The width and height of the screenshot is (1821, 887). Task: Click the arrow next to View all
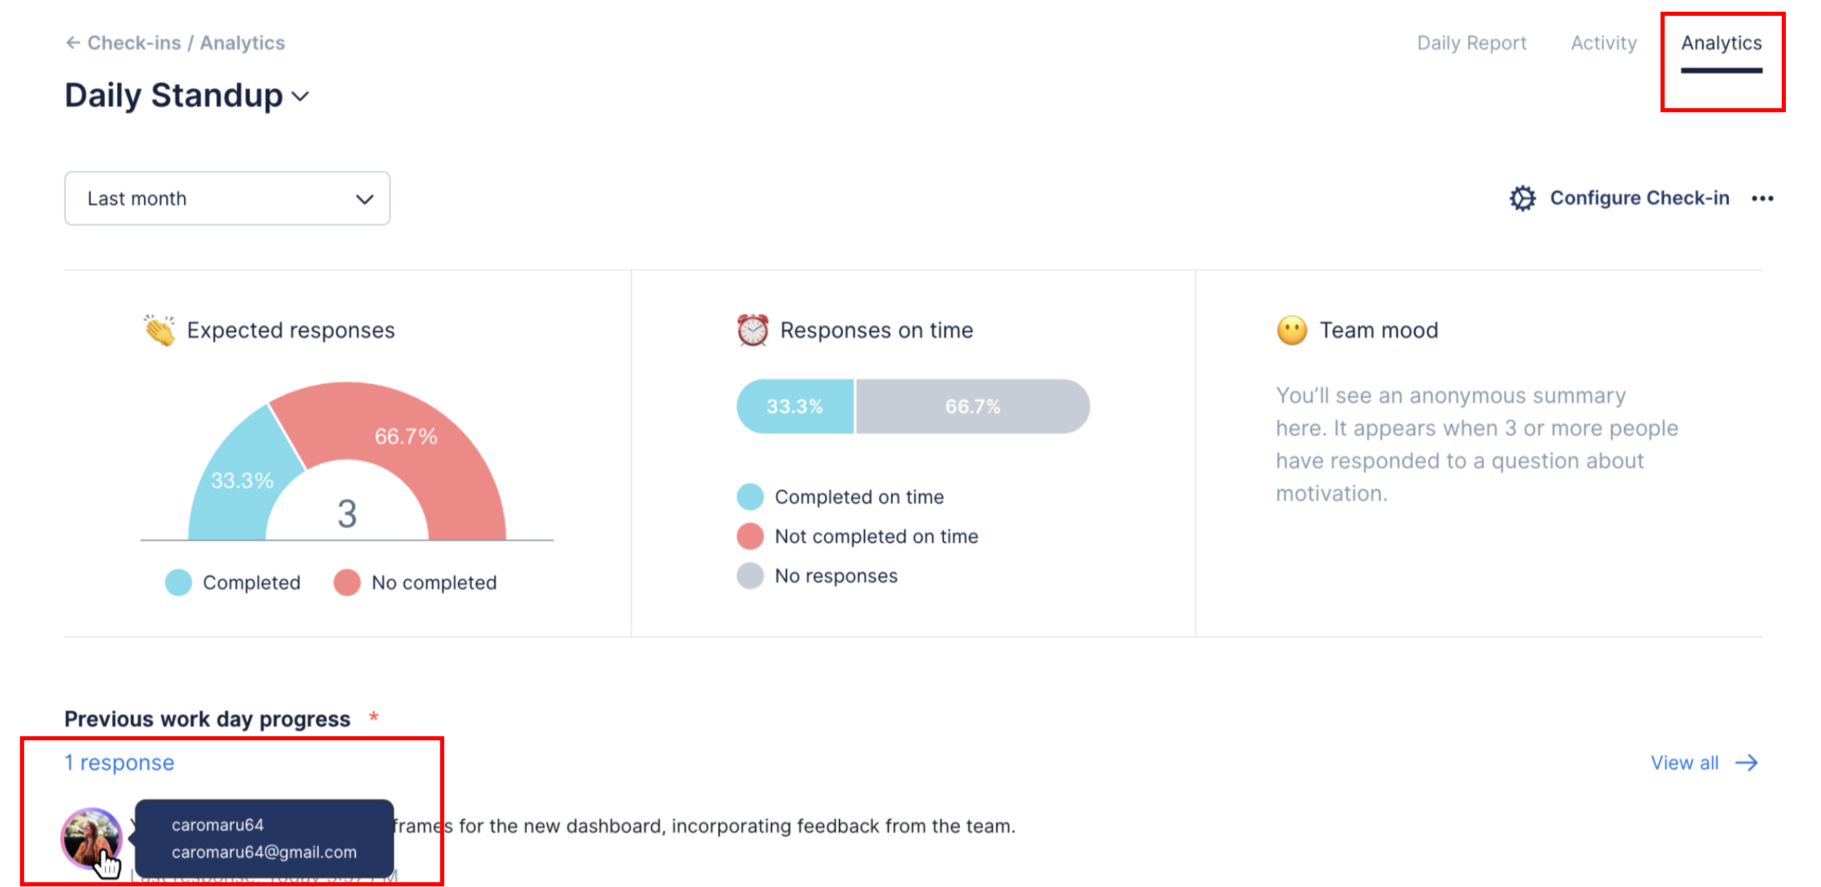point(1747,762)
